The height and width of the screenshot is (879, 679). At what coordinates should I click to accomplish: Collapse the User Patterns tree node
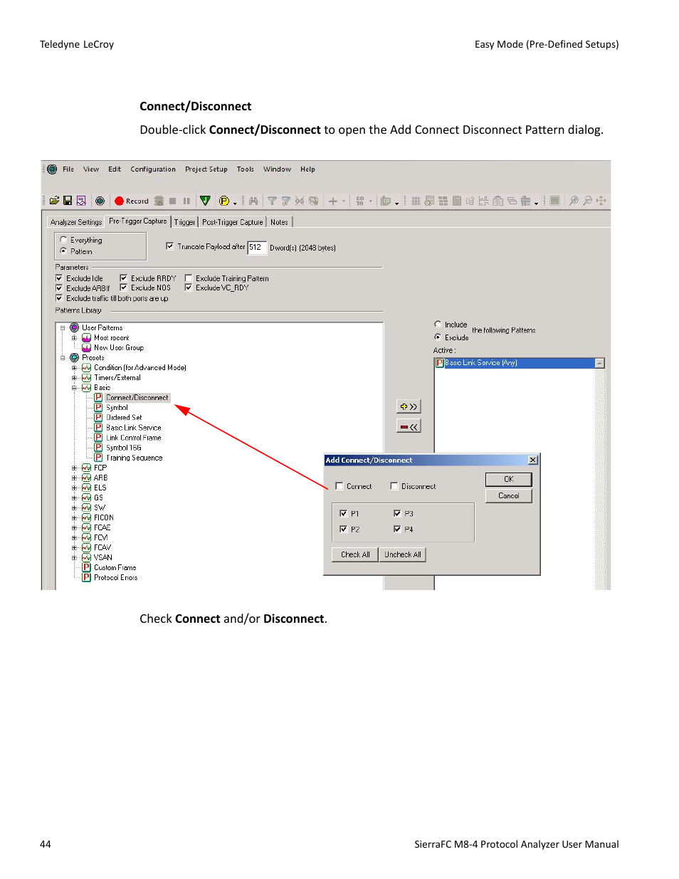tap(63, 328)
